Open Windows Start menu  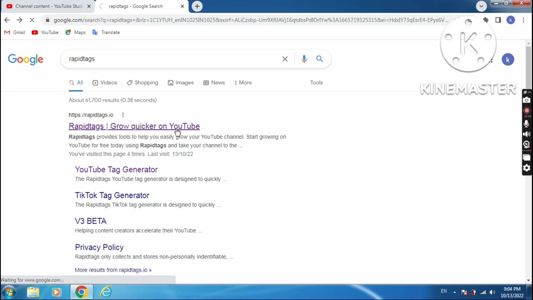pyautogui.click(x=9, y=292)
